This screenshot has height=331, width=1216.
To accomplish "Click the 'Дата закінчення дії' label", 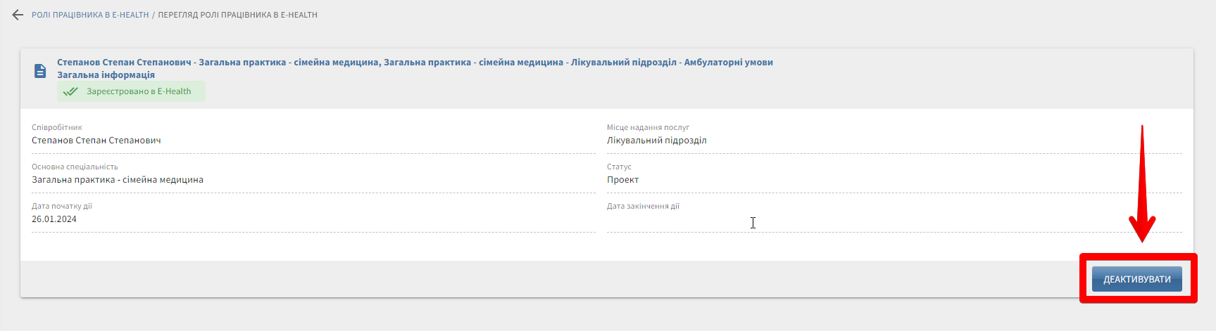I will tap(643, 207).
